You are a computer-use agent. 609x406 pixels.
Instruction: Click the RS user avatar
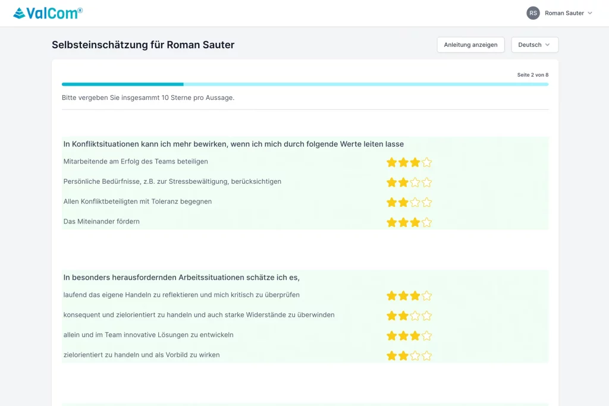533,13
